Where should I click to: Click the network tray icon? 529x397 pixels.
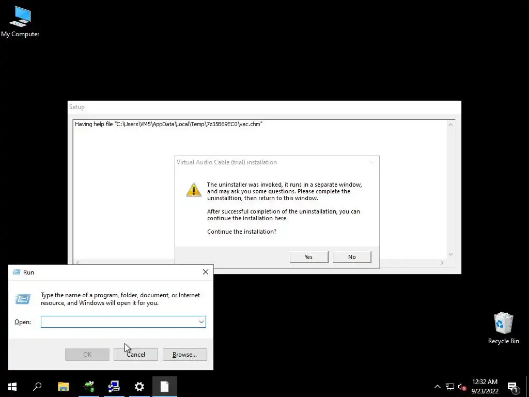pos(450,387)
